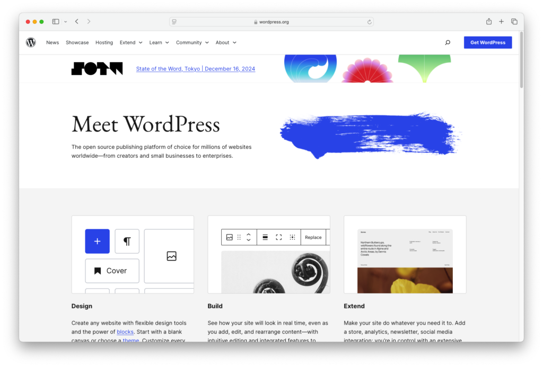Select Showcase in the navigation
Viewport: 543px width, 367px height.
point(77,42)
